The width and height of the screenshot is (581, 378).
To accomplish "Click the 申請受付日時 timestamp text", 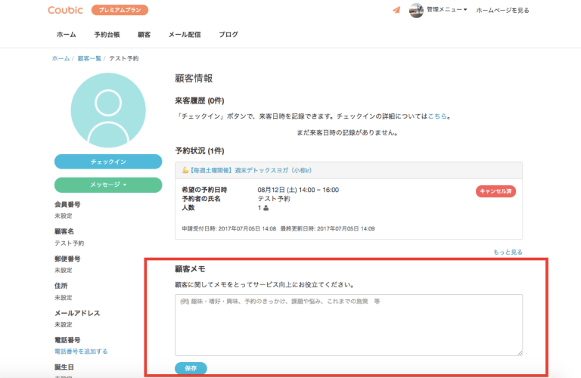I will pyautogui.click(x=228, y=229).
